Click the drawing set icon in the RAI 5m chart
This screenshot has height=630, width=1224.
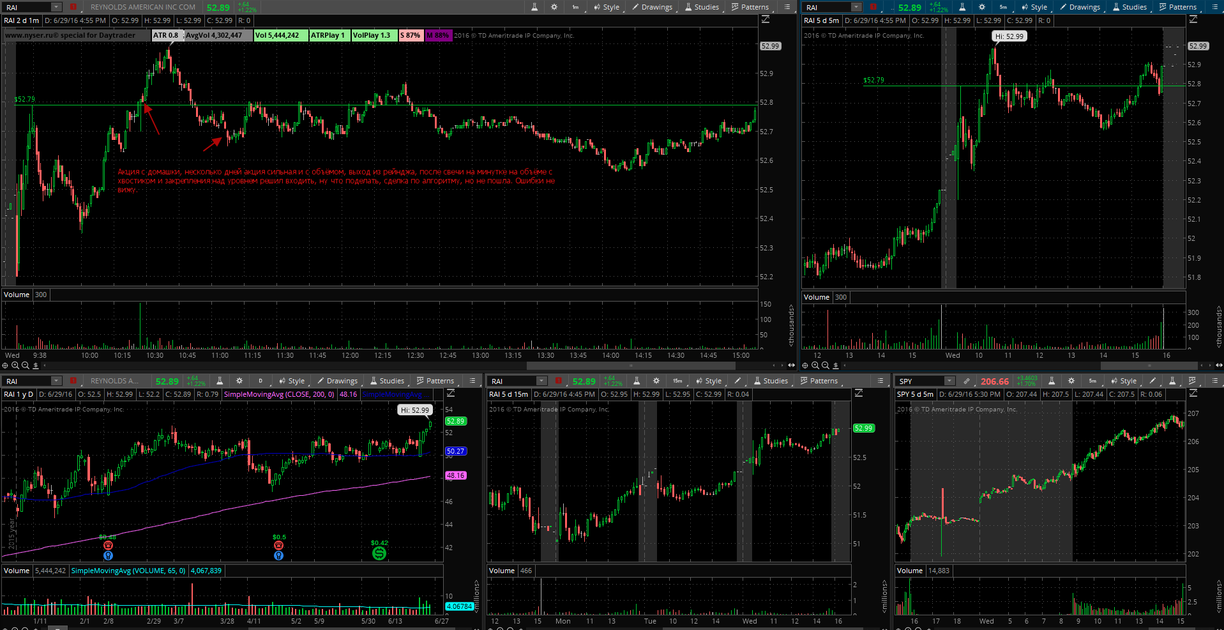pyautogui.click(x=1193, y=20)
